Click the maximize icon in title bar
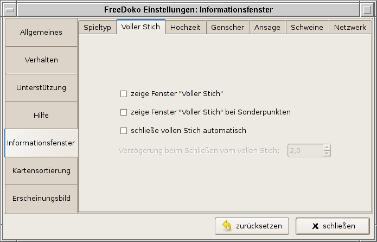Viewport: 377px width, 242px height. click(x=368, y=9)
